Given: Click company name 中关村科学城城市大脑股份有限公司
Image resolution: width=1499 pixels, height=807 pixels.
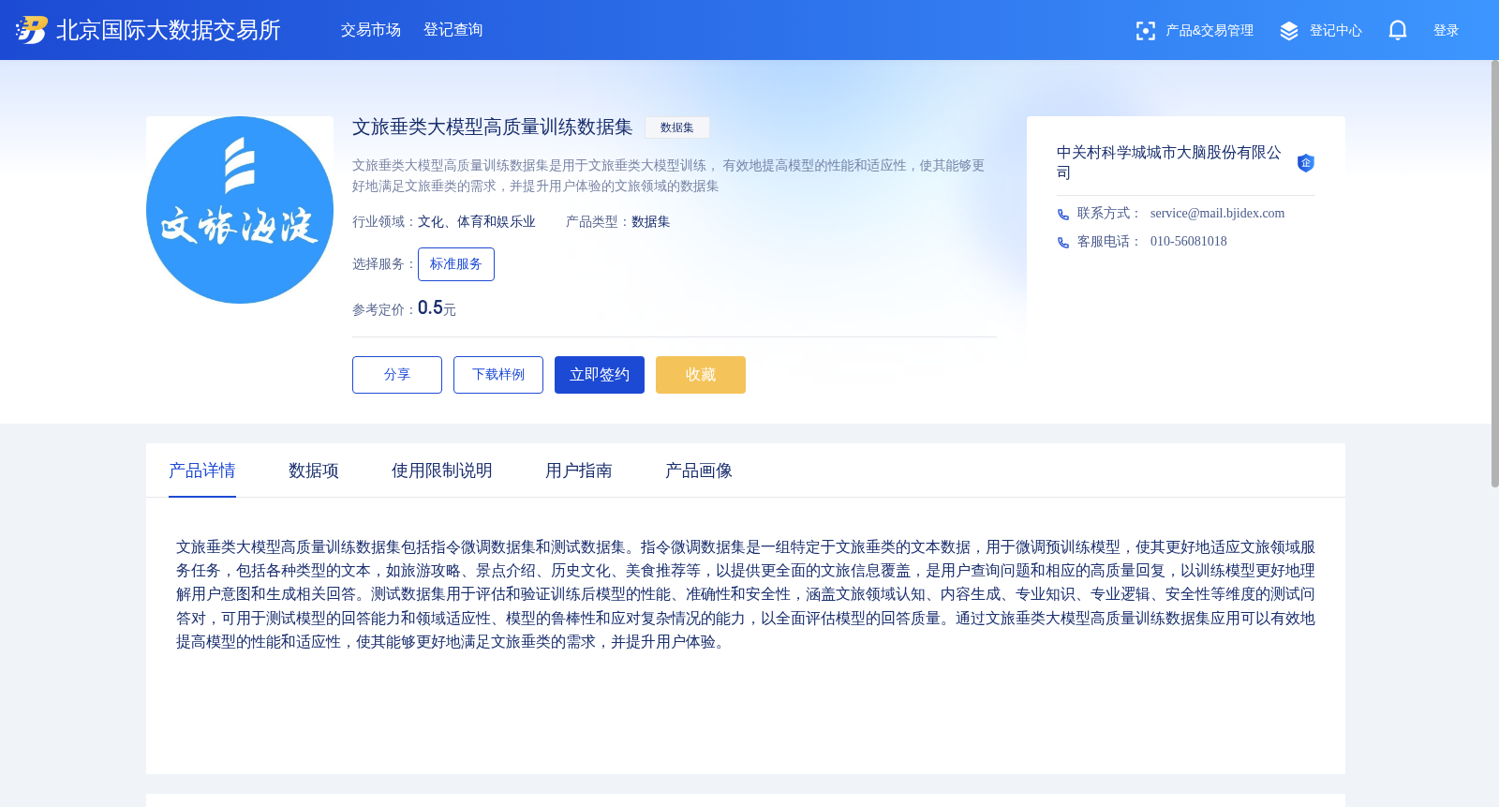Looking at the screenshot, I should (1169, 162).
